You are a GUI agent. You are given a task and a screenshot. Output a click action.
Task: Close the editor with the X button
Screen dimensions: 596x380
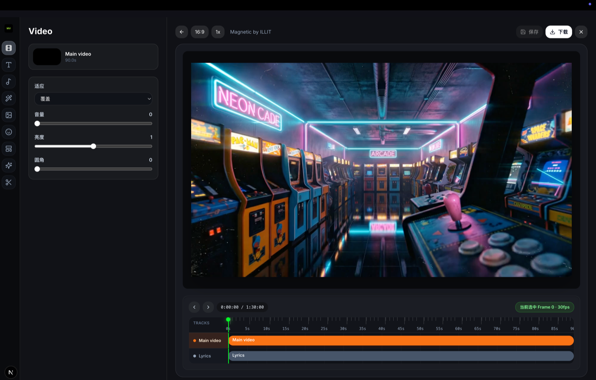581,32
